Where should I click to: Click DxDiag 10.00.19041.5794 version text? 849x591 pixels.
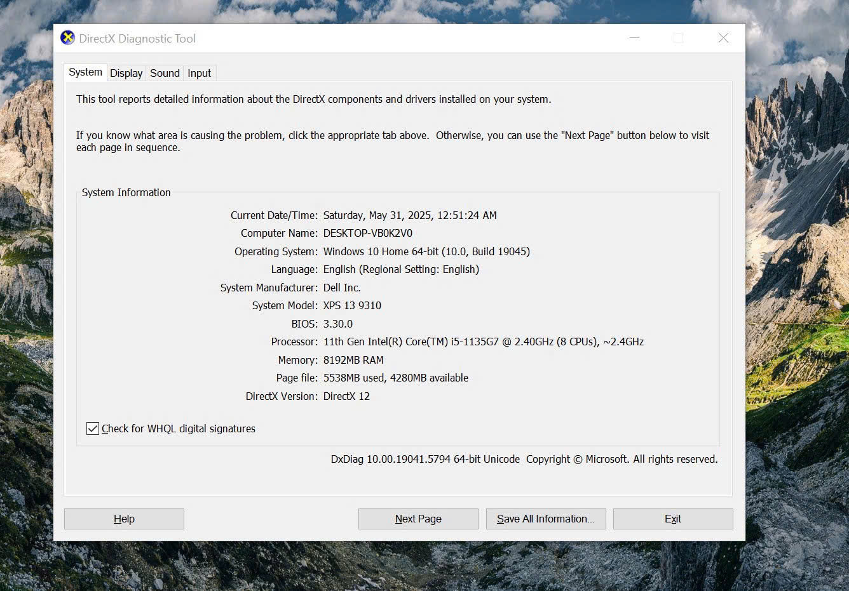click(x=425, y=459)
